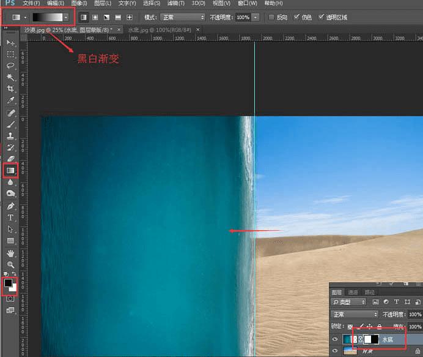The image size is (423, 357).
Task: Toggle the 反向 reverse checkbox
Action: [x=271, y=17]
